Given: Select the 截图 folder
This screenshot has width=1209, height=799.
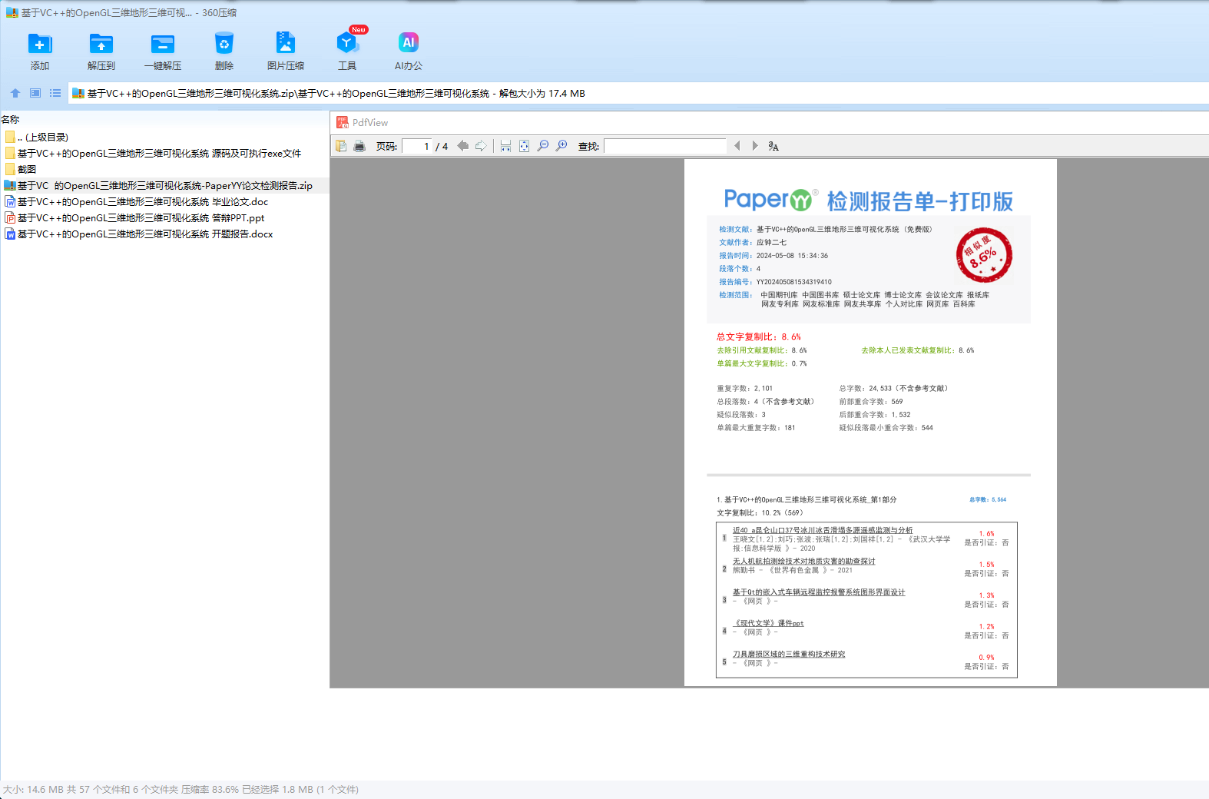Looking at the screenshot, I should point(21,169).
